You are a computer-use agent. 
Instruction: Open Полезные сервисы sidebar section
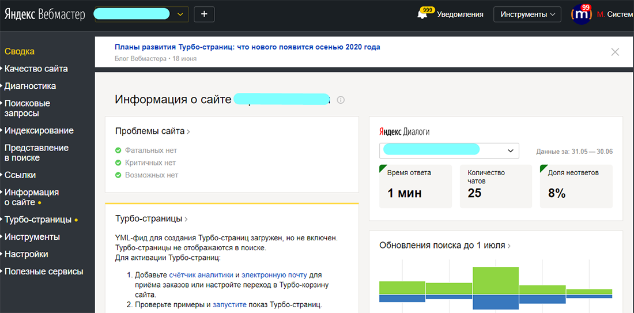click(44, 271)
